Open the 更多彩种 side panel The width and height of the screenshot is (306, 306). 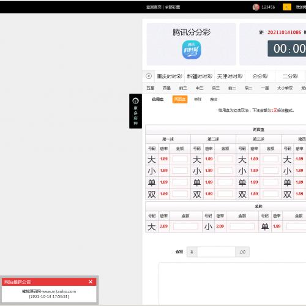pos(135,111)
